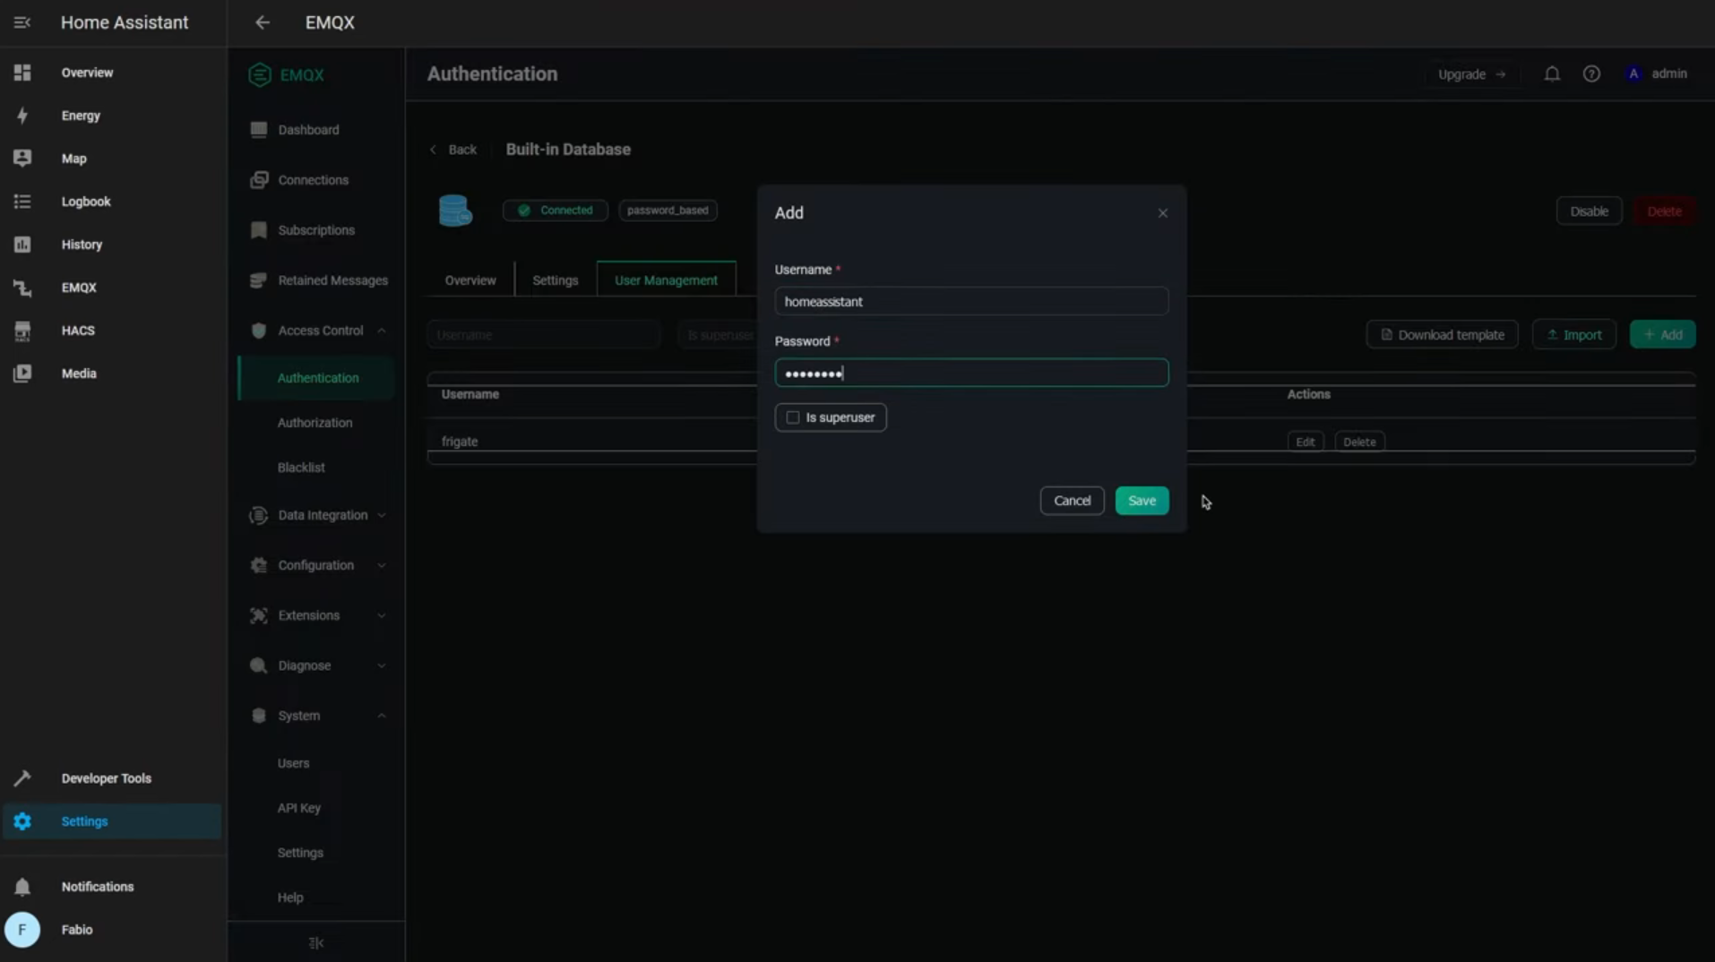Open API Key under System

point(299,808)
